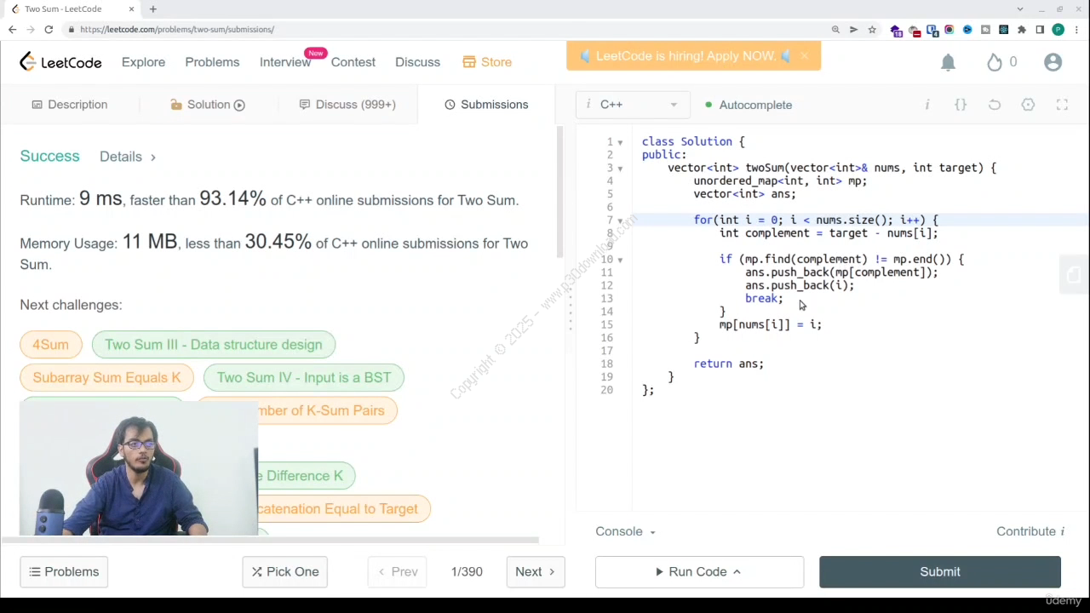The height and width of the screenshot is (613, 1090).
Task: Open Two Sum III - Data structure design
Action: click(213, 345)
